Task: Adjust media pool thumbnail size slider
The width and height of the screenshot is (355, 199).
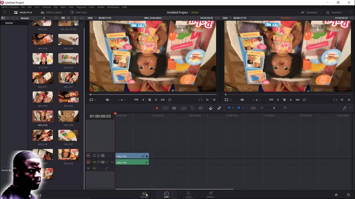Action: click(x=44, y=18)
